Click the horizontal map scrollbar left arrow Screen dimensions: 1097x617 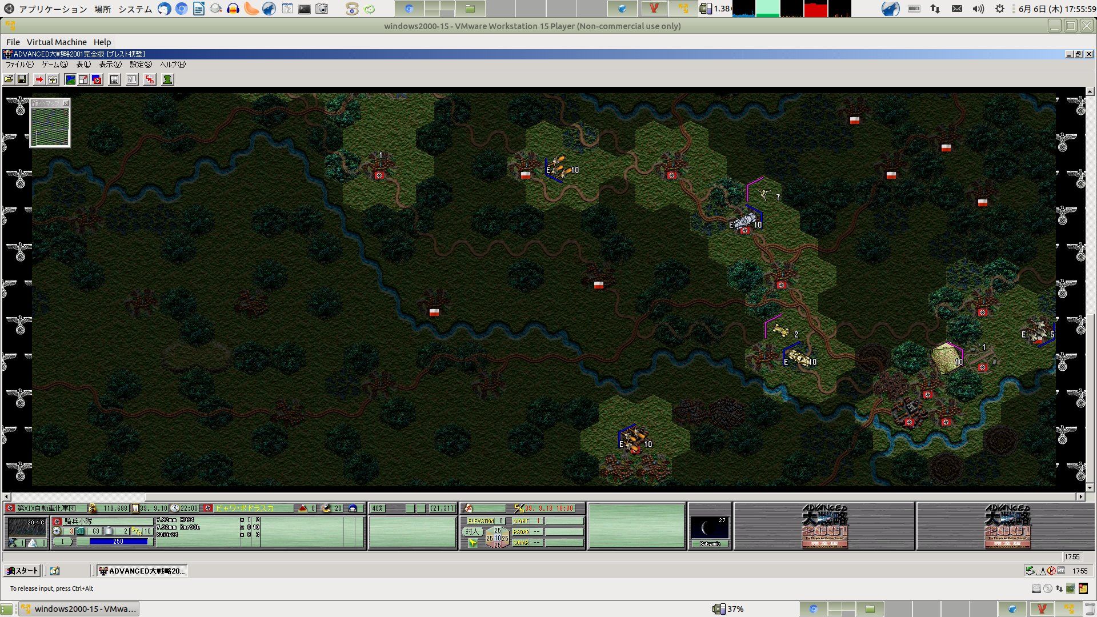7,497
